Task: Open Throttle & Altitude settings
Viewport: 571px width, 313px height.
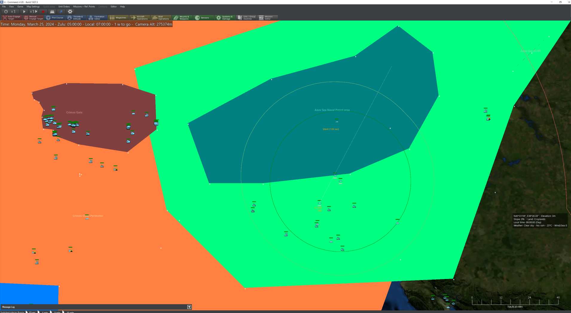Action: click(x=76, y=18)
